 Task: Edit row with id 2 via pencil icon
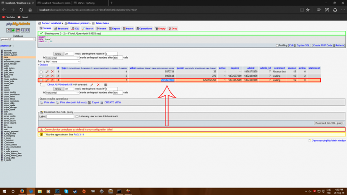(x=47, y=76)
